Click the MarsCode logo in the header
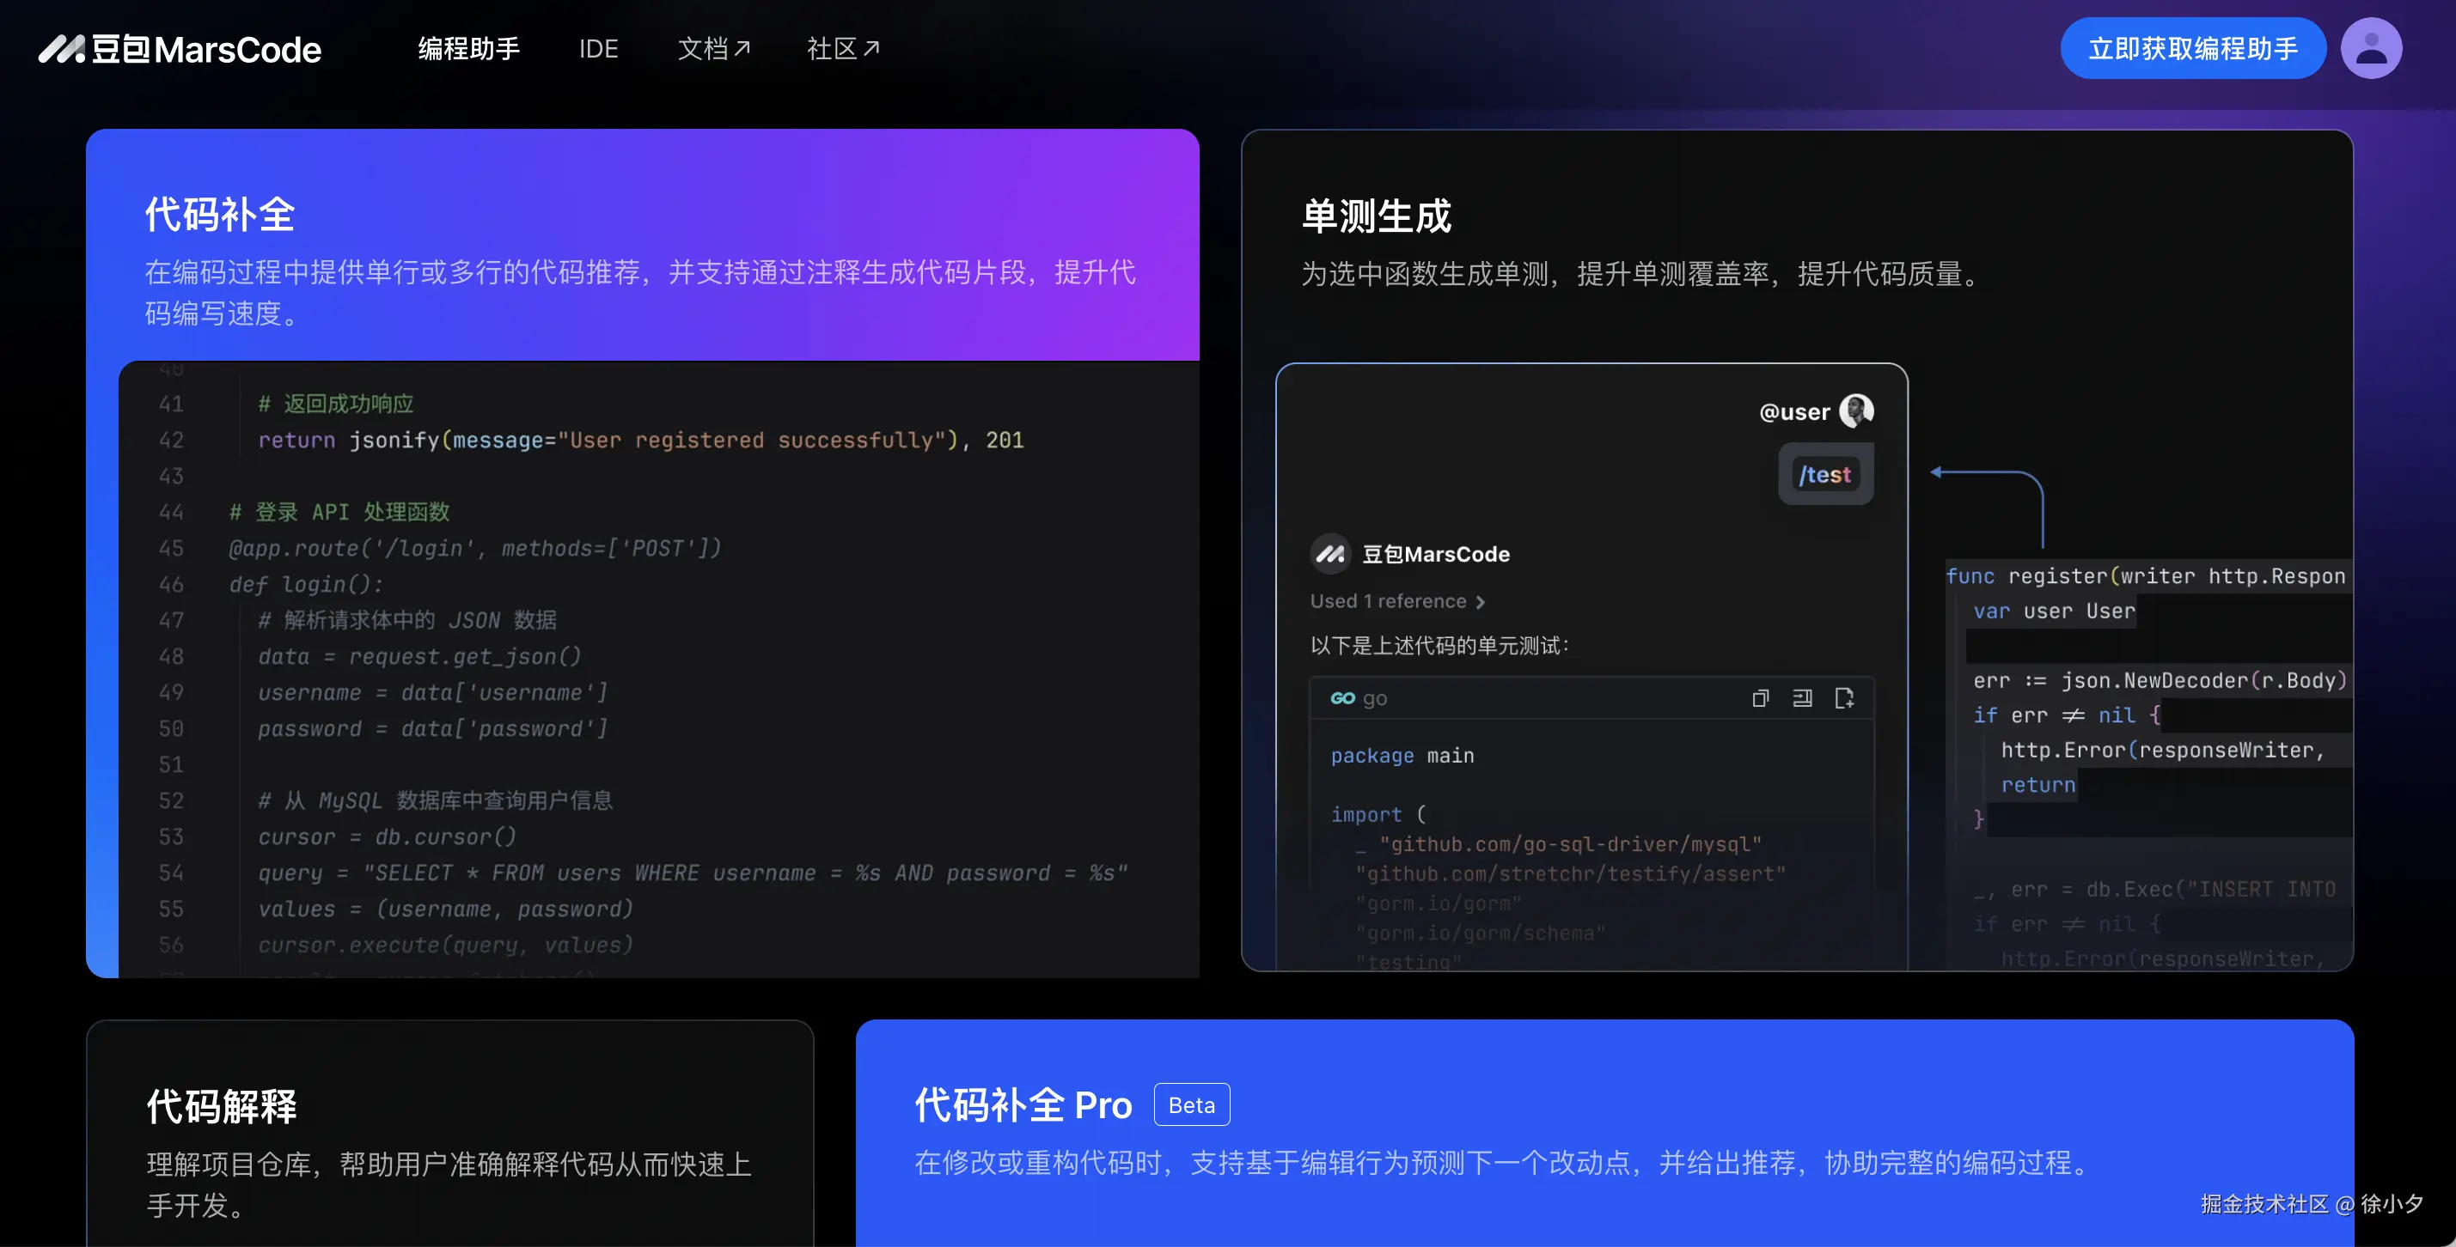This screenshot has height=1247, width=2456. 180,49
